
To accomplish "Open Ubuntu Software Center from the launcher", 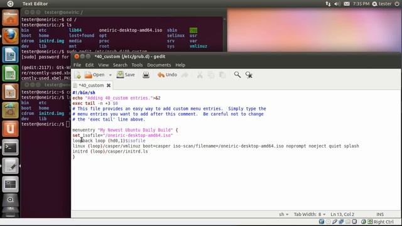I will (x=10, y=110).
